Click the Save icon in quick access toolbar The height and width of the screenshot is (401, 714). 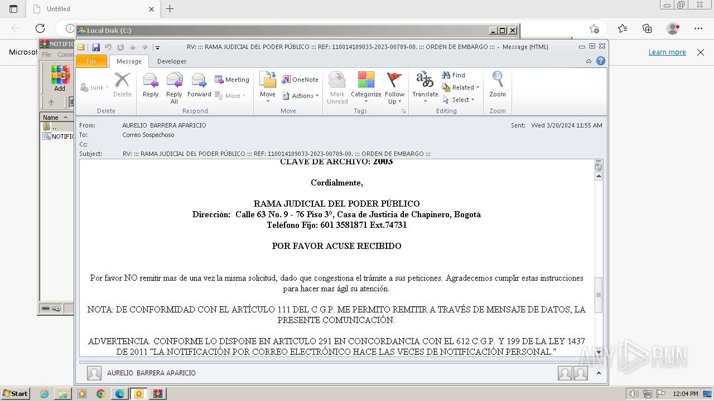[x=96, y=47]
